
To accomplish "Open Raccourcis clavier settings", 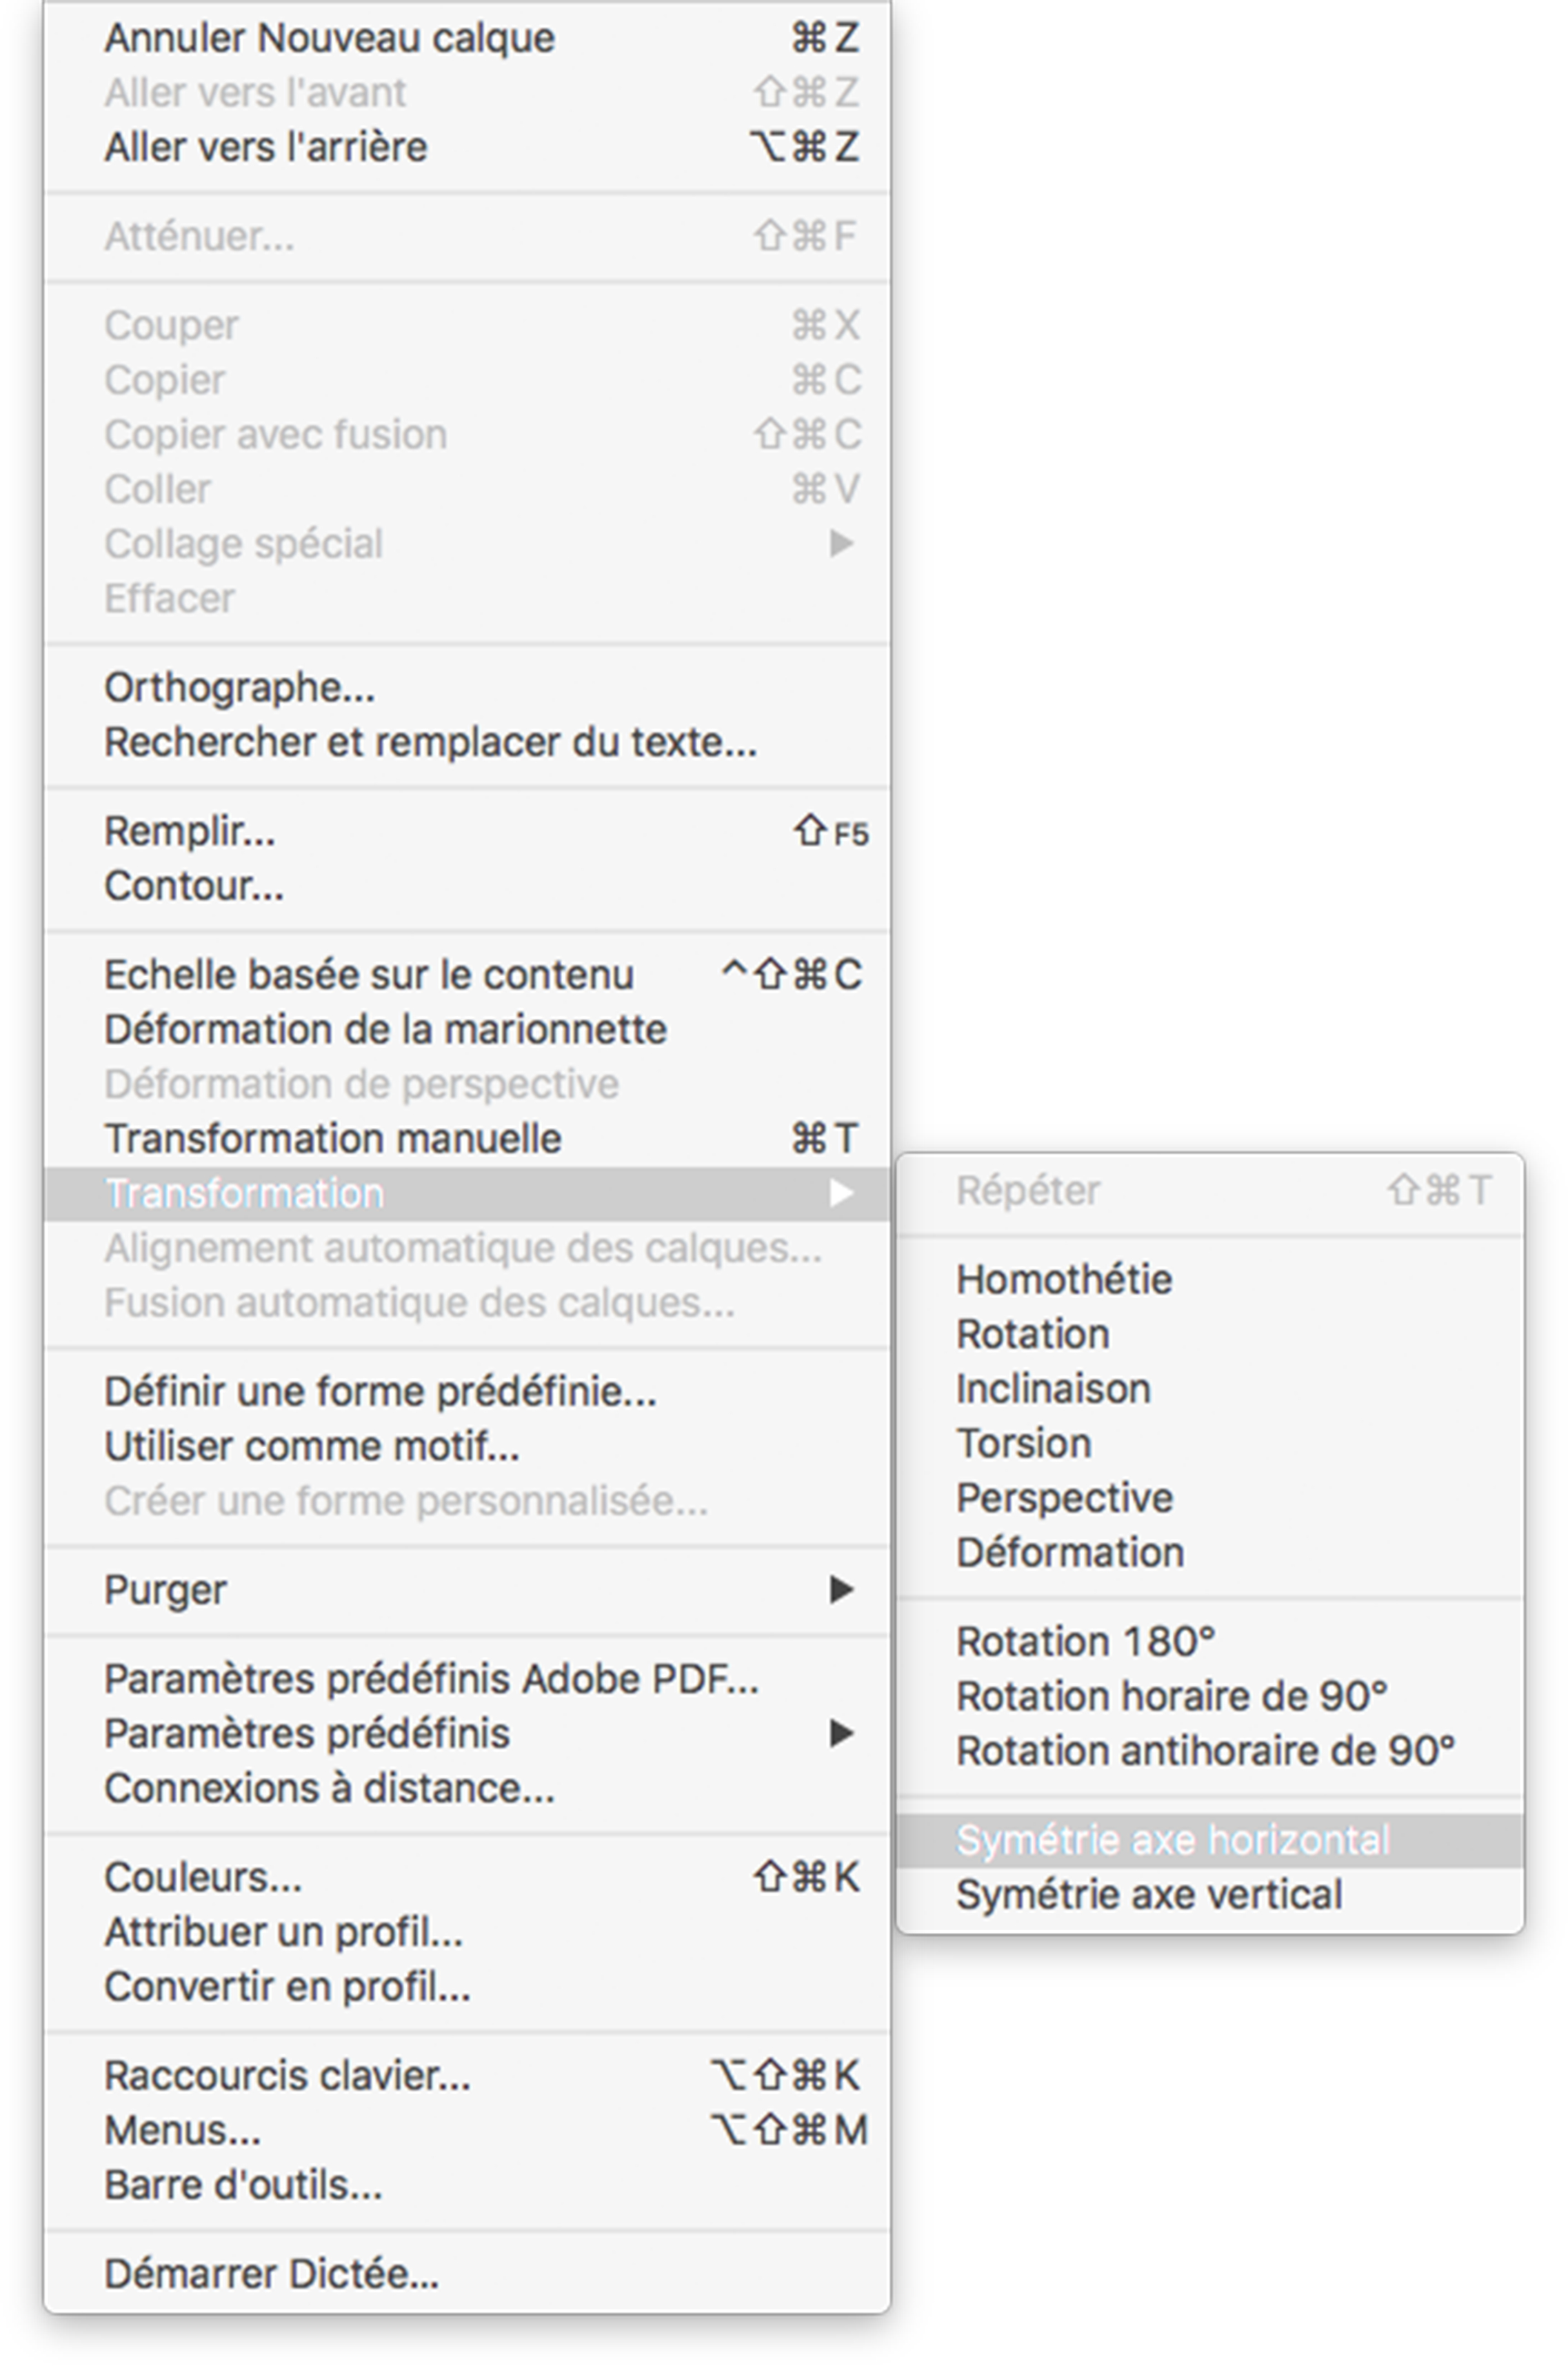I will tap(287, 2076).
